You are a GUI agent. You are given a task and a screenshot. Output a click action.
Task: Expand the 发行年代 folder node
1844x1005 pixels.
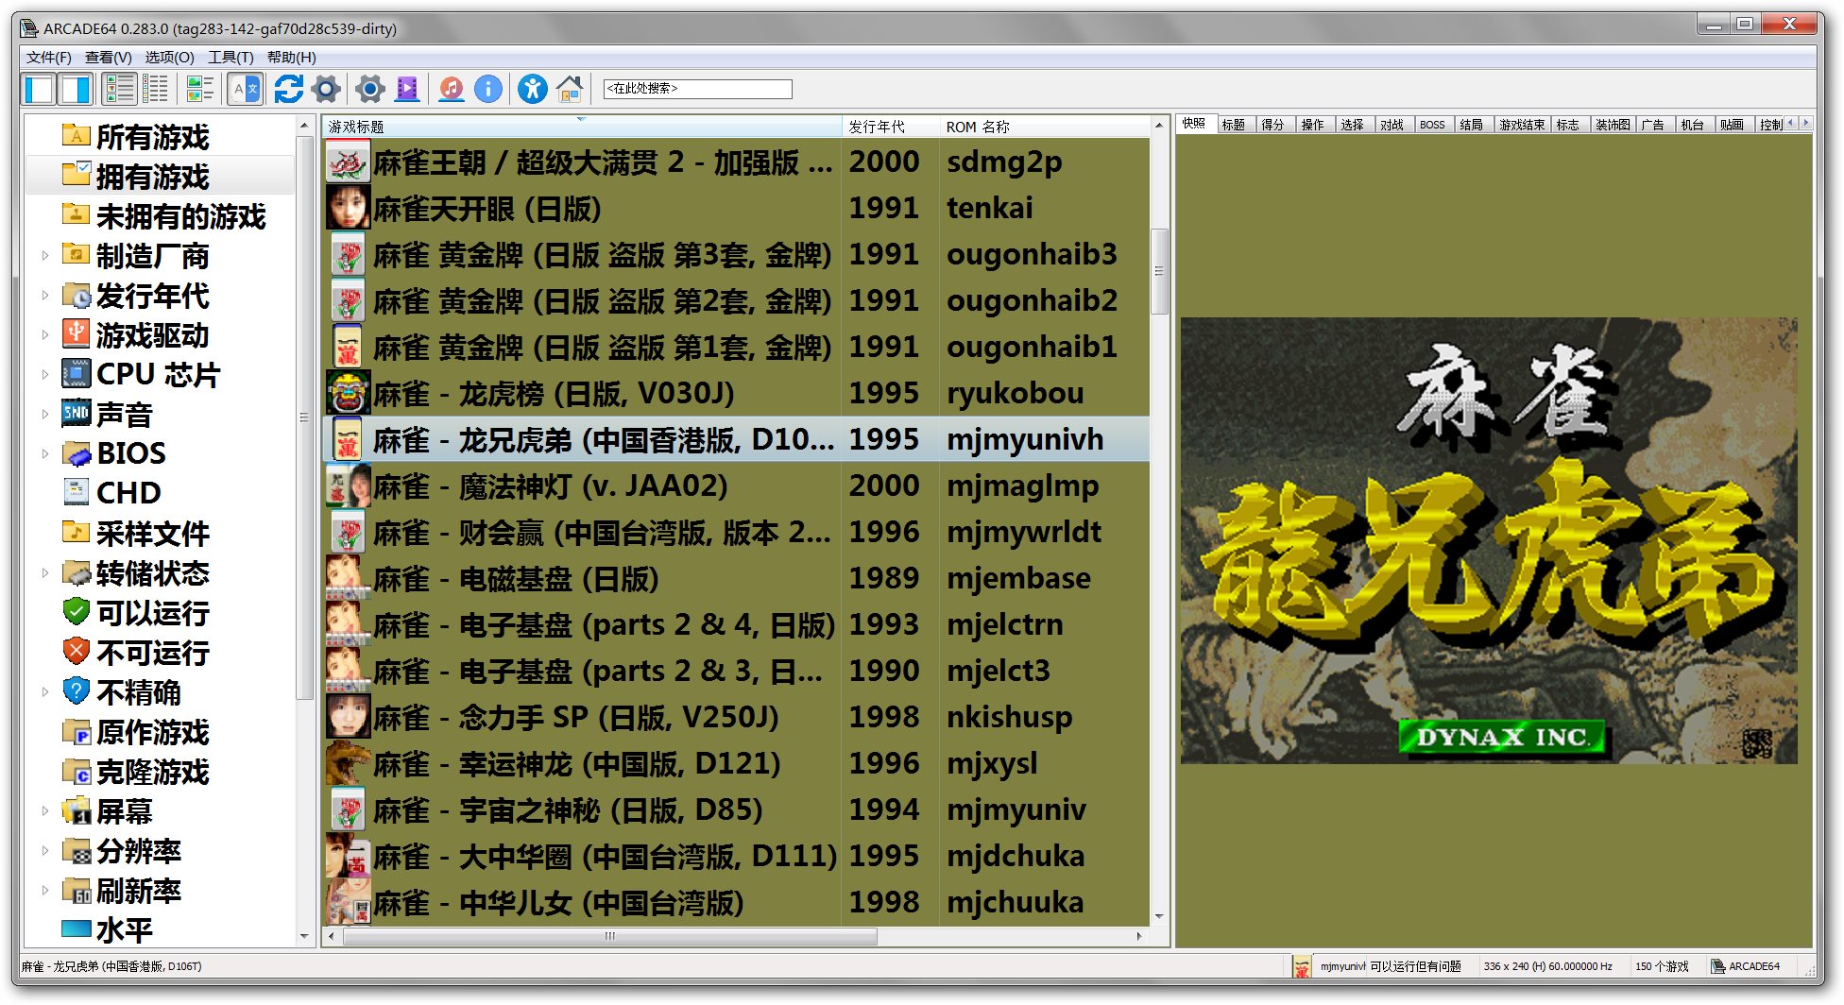pyautogui.click(x=44, y=295)
